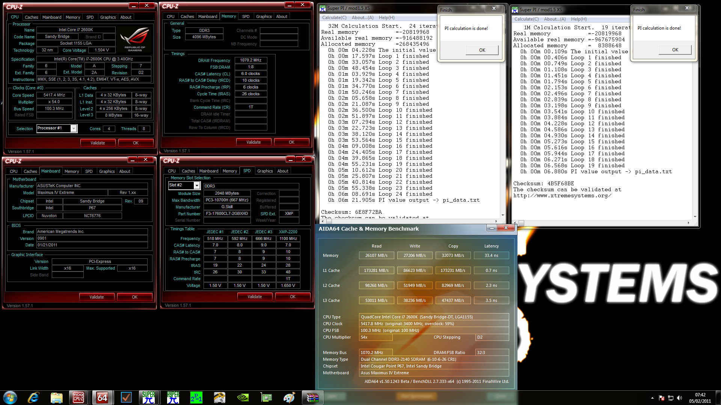The width and height of the screenshot is (721, 405).
Task: Open the orange checkmark taskbar app
Action: pyautogui.click(x=126, y=397)
